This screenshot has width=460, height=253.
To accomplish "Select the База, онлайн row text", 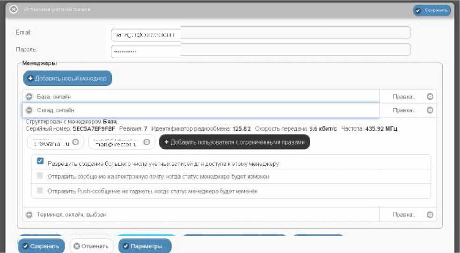I will (x=54, y=97).
